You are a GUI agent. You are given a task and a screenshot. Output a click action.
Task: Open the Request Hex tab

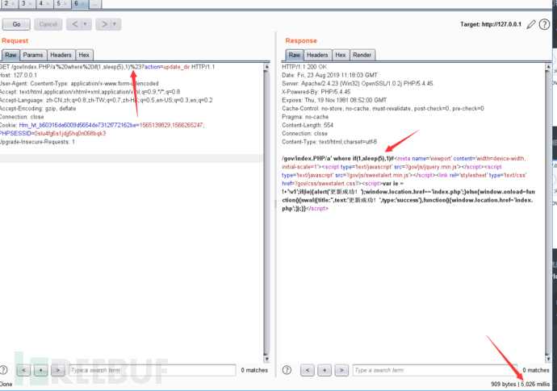click(84, 55)
